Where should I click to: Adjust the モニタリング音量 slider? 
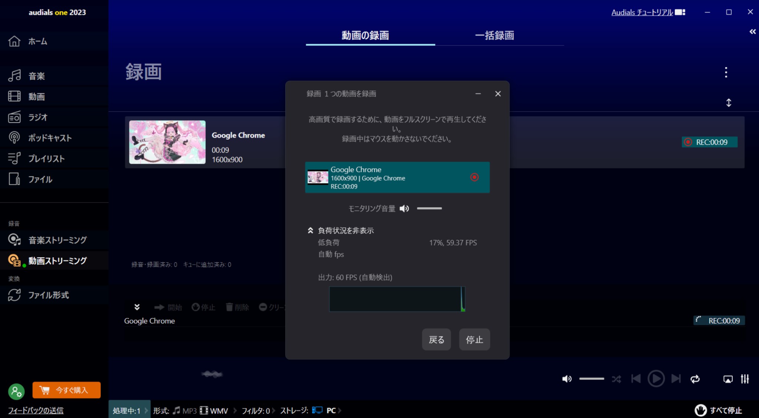(x=429, y=208)
